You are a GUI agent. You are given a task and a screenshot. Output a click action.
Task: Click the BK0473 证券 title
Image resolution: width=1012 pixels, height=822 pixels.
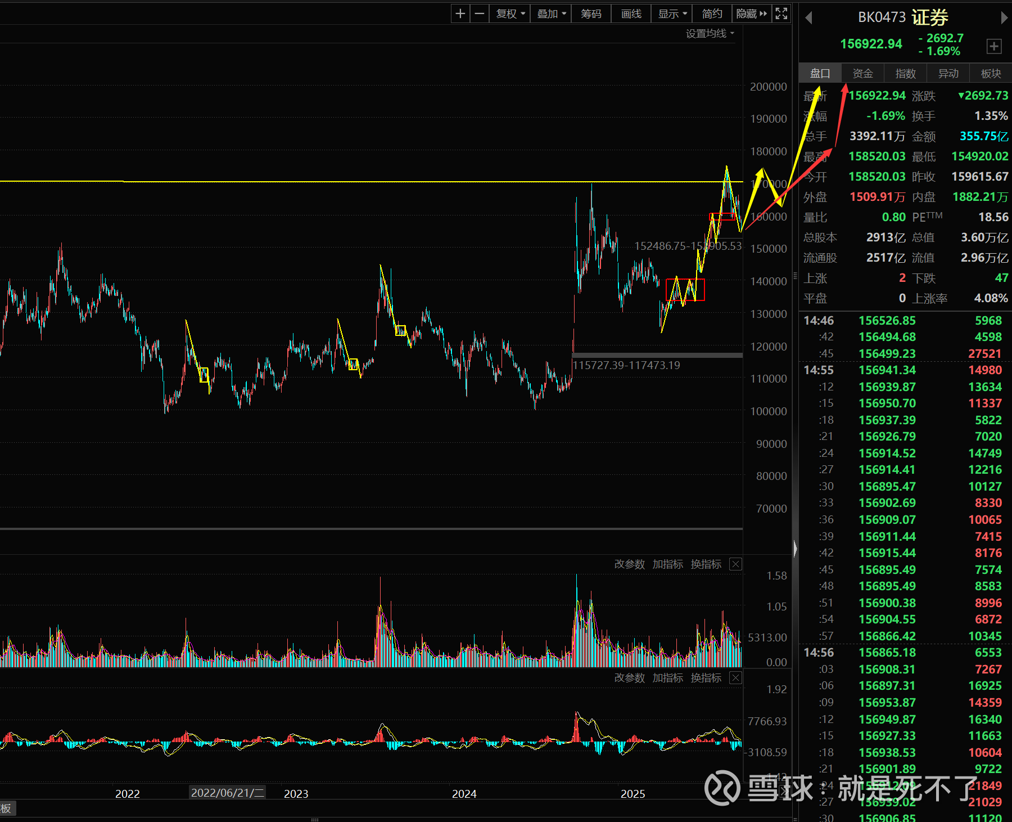point(903,17)
